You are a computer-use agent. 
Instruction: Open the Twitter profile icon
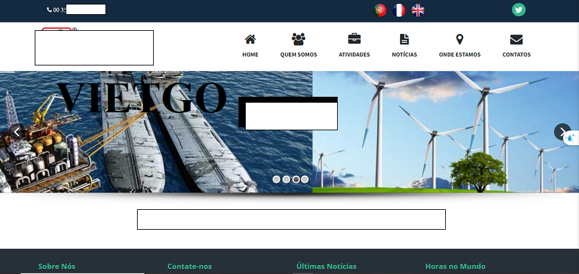click(x=519, y=10)
